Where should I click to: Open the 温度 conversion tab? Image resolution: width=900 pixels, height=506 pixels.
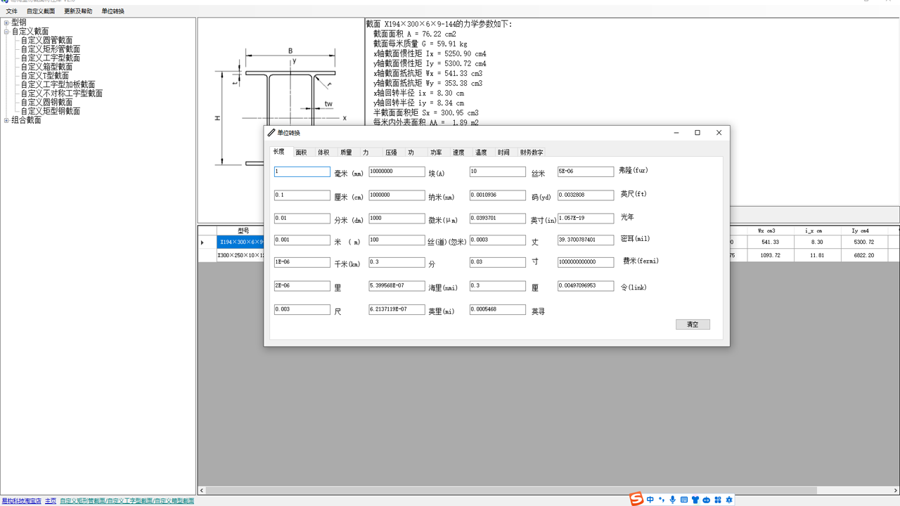click(x=481, y=153)
